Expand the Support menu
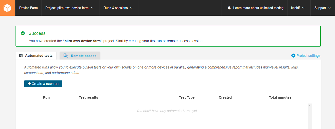This screenshot has height=129, width=335. tap(322, 8)
